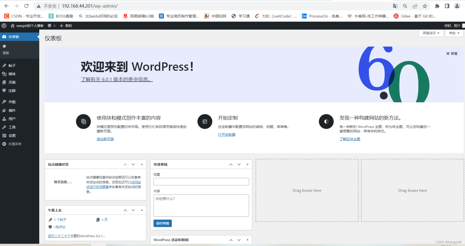Click the 保存草稿 button

(162, 223)
